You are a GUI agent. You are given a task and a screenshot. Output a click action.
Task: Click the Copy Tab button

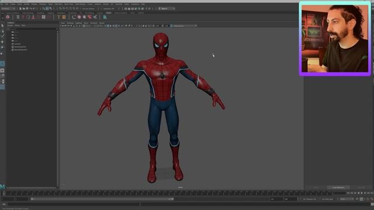[361, 188]
